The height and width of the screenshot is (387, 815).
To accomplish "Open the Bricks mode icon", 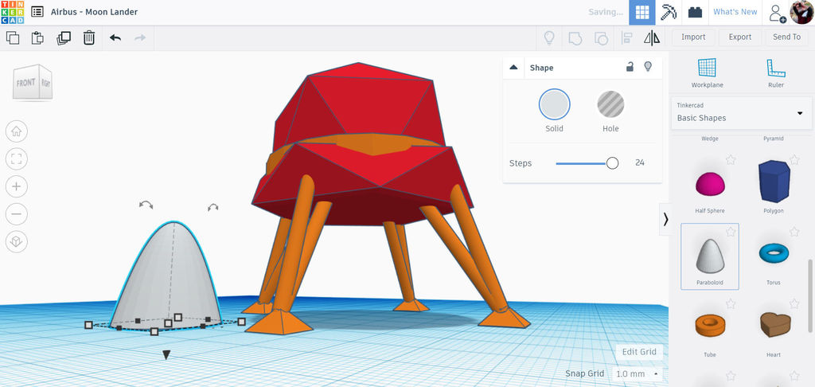I will 695,12.
